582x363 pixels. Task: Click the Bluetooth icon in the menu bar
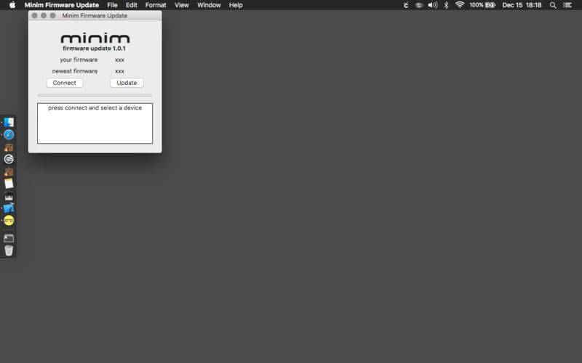coord(447,5)
